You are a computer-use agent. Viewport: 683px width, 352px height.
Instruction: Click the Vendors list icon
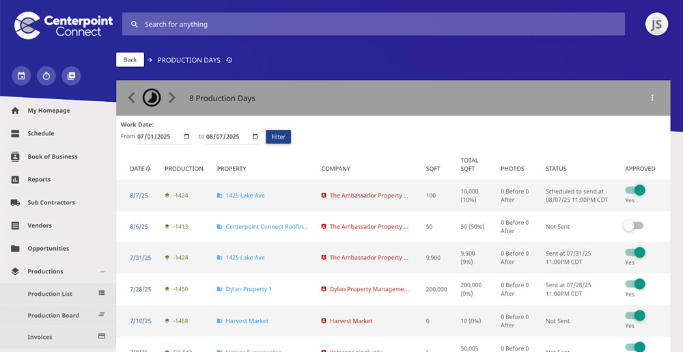[15, 226]
